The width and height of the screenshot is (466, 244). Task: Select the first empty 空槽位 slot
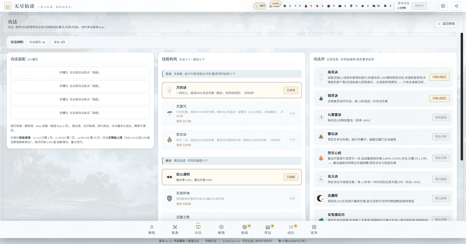(x=80, y=73)
